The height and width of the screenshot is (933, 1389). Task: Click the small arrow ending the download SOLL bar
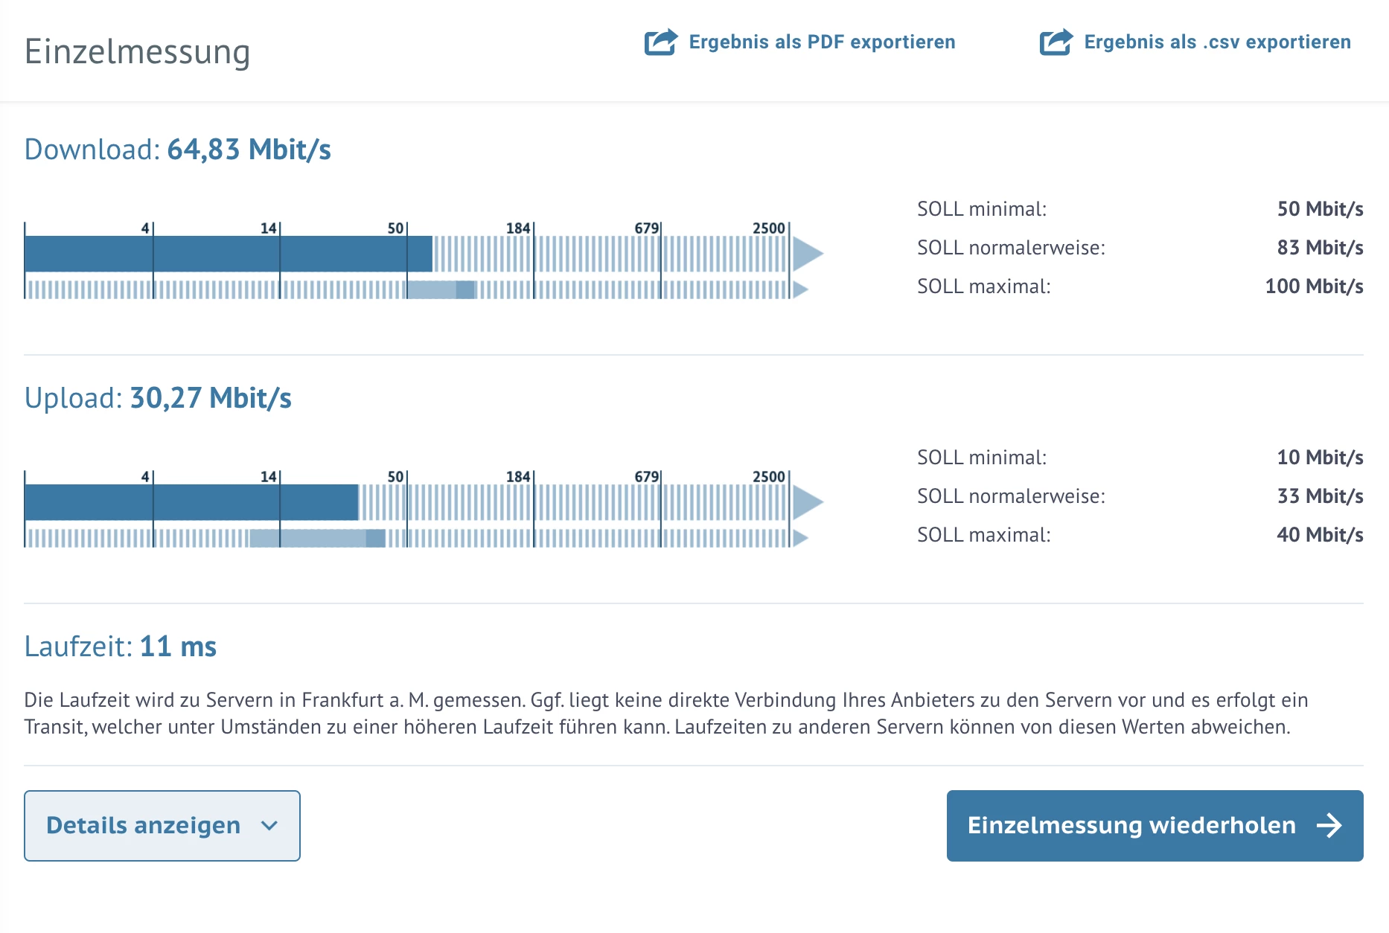click(800, 289)
